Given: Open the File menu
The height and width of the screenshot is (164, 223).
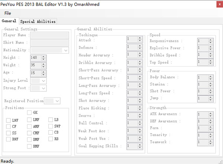Looking at the screenshot, I should tap(7, 13).
